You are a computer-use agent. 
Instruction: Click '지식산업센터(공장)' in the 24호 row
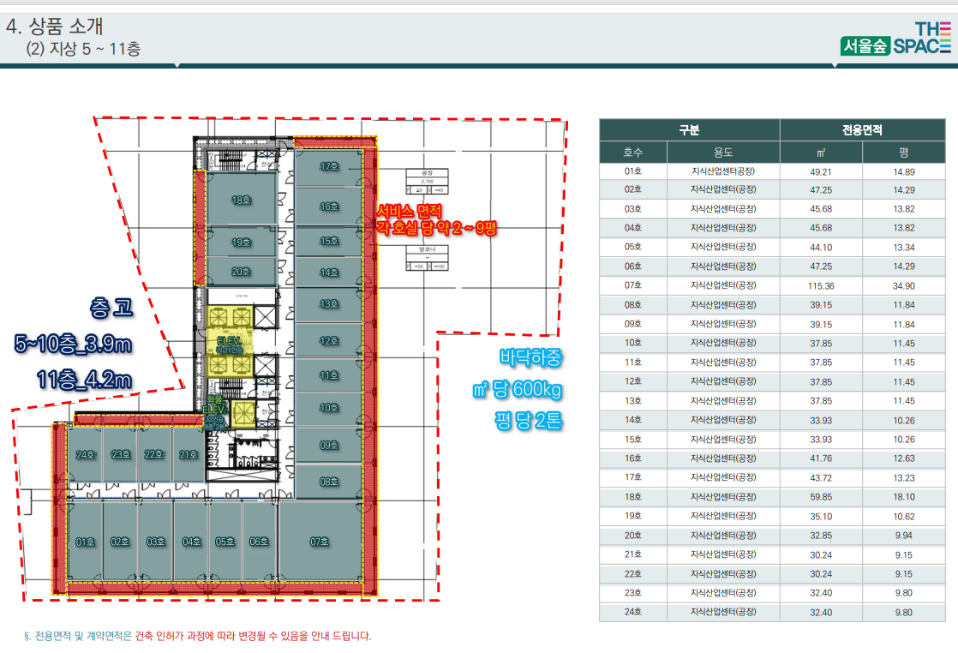point(723,612)
